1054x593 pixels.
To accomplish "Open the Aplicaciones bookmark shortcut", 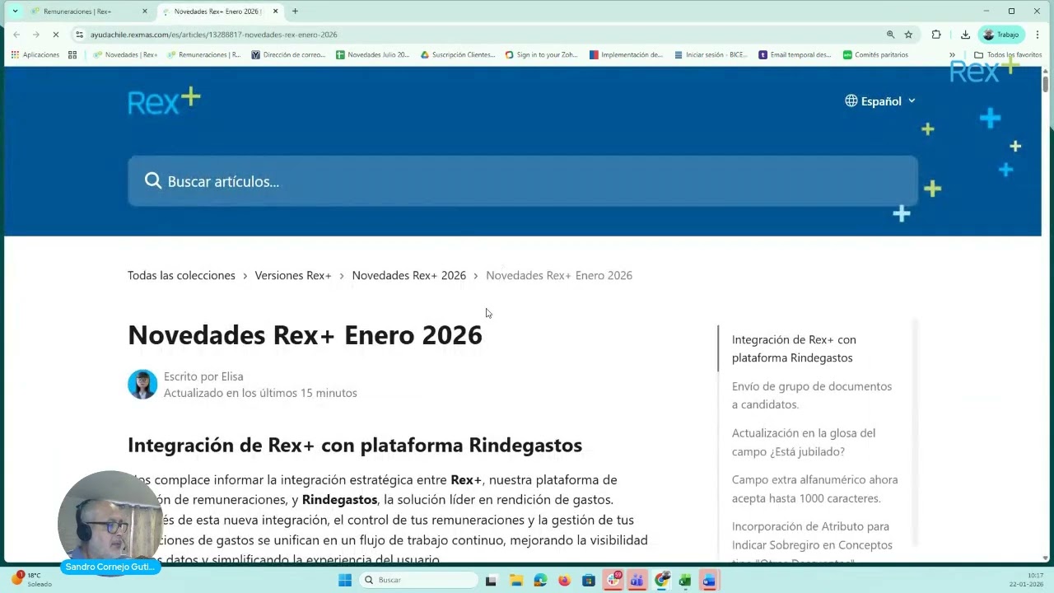I will (x=35, y=55).
